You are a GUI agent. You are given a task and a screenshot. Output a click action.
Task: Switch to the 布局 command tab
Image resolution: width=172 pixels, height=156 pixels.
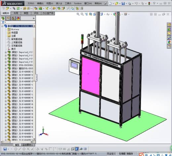[x=16, y=13]
